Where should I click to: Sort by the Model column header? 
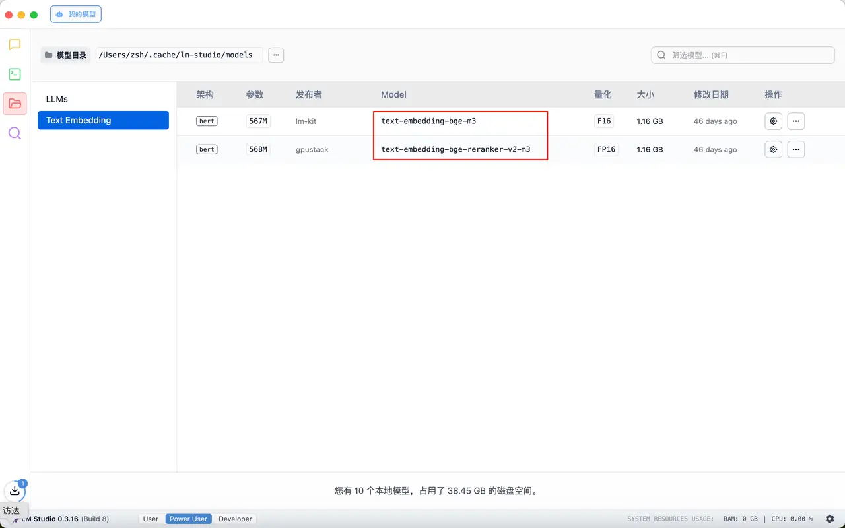(x=393, y=94)
